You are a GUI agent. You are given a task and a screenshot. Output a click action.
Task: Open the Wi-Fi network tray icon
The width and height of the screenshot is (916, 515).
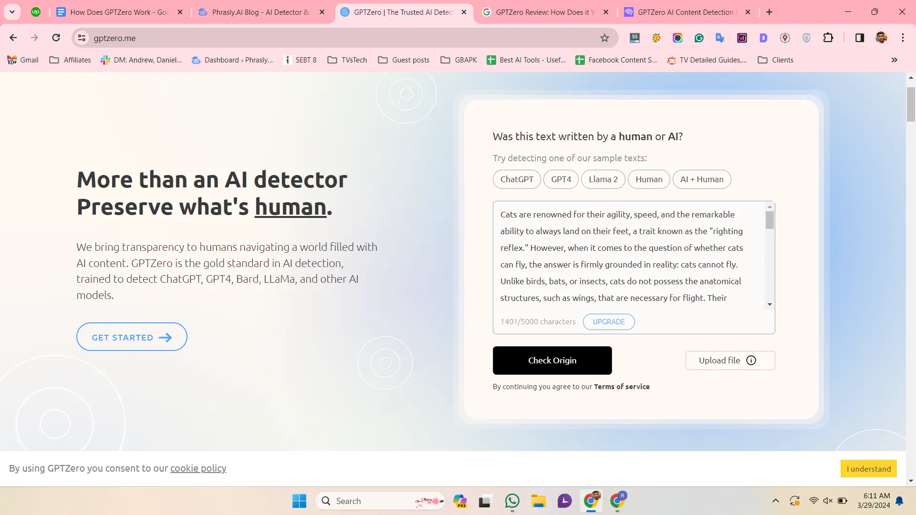click(813, 501)
